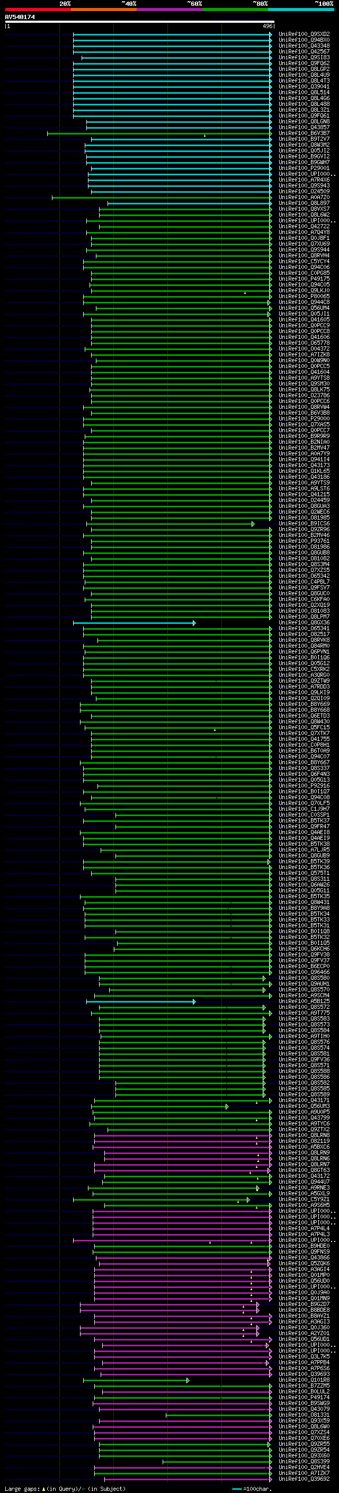The height and width of the screenshot is (1493, 339).
Task: Click hit label UniRef100_Q8S399
Action: click(x=304, y=1461)
